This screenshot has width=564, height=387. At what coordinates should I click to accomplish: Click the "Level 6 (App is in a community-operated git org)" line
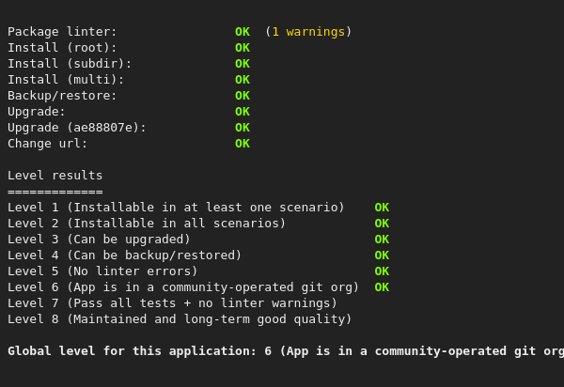click(x=183, y=287)
